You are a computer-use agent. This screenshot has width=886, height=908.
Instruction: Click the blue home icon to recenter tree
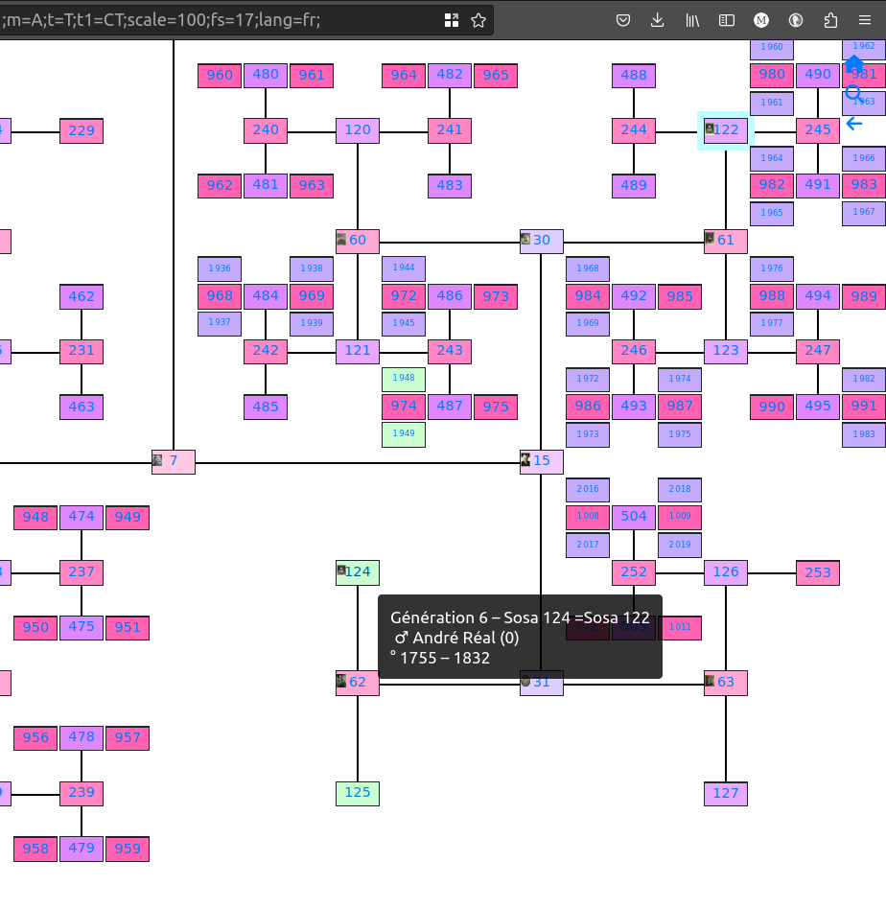[x=854, y=65]
